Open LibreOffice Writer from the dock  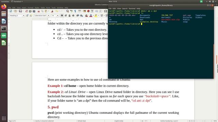click(4, 21)
